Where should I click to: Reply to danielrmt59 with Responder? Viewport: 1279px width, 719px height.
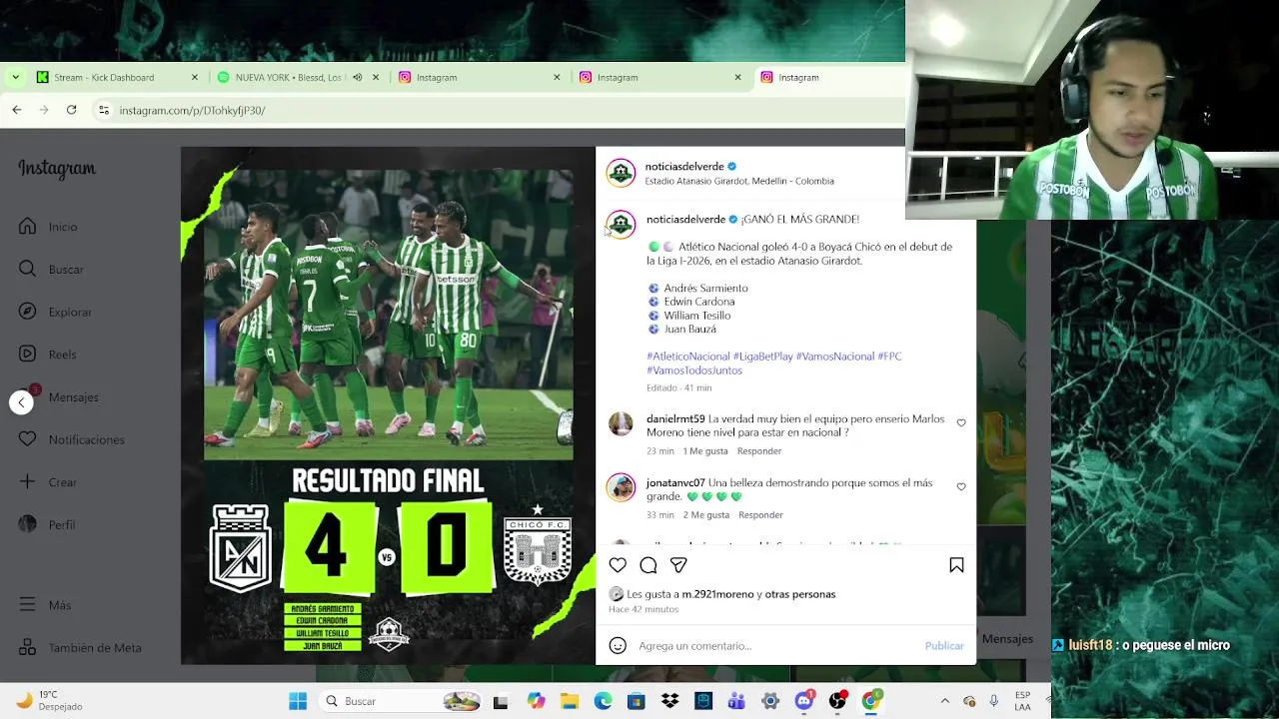tap(759, 451)
